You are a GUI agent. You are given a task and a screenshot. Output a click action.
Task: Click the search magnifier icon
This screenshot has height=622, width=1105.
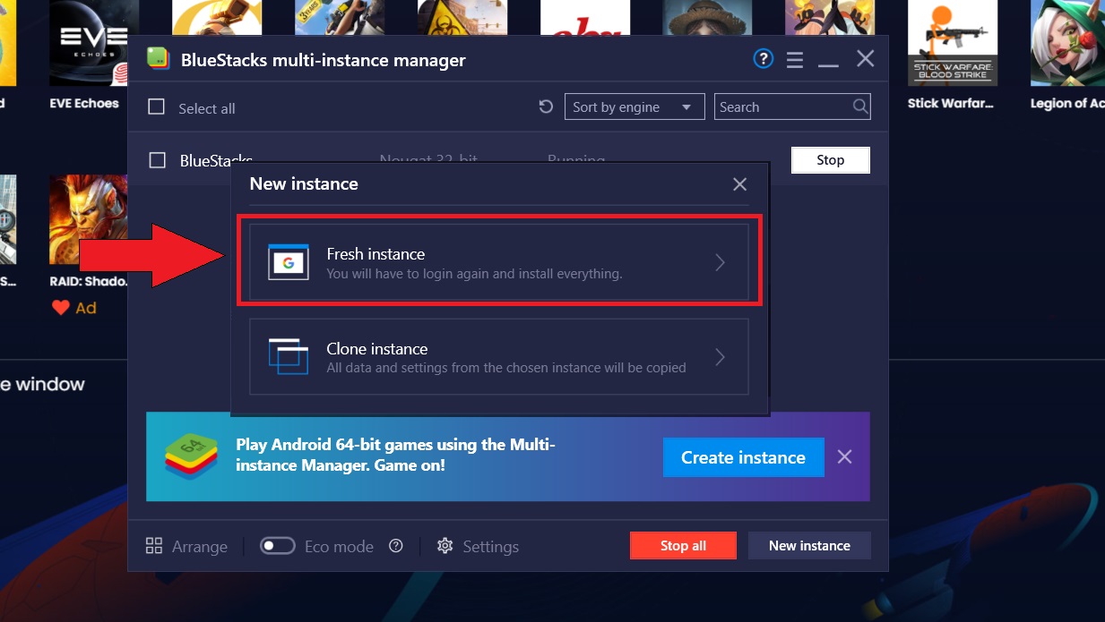coord(859,107)
